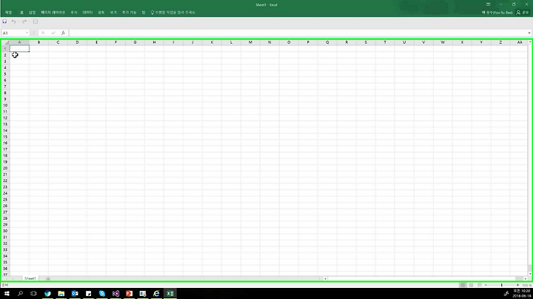Click cell A1
The width and height of the screenshot is (533, 299).
19,49
